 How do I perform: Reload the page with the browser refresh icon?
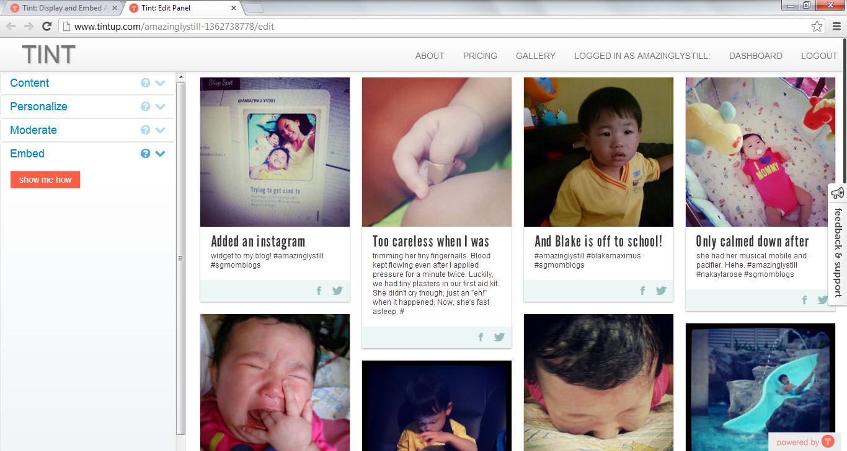tap(47, 26)
